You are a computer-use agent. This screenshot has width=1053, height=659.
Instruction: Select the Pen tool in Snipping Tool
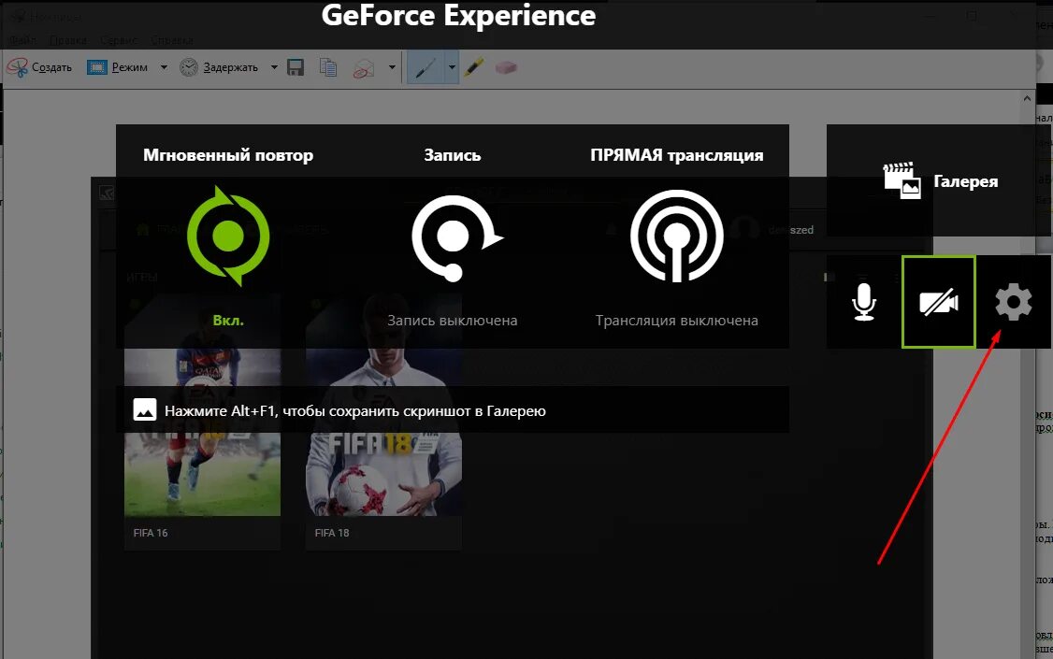426,67
